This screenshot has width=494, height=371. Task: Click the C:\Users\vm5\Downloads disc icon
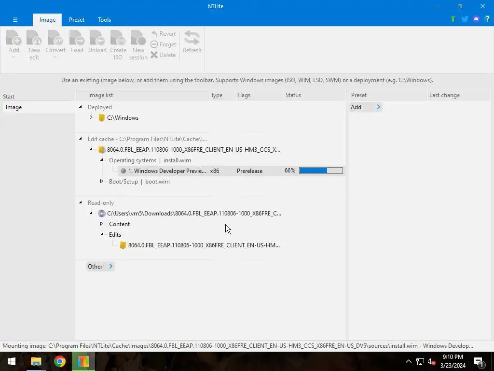click(101, 214)
